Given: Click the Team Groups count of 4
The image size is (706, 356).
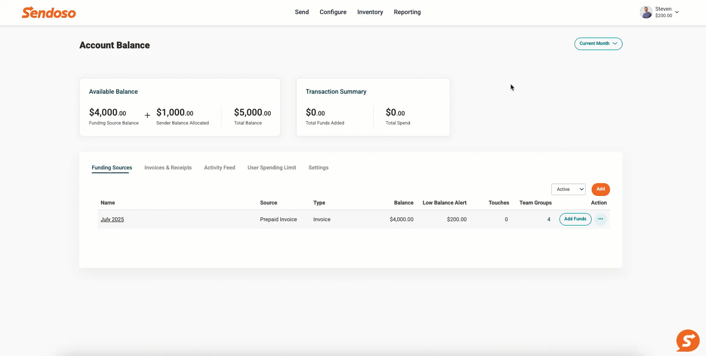Looking at the screenshot, I should click(x=549, y=220).
